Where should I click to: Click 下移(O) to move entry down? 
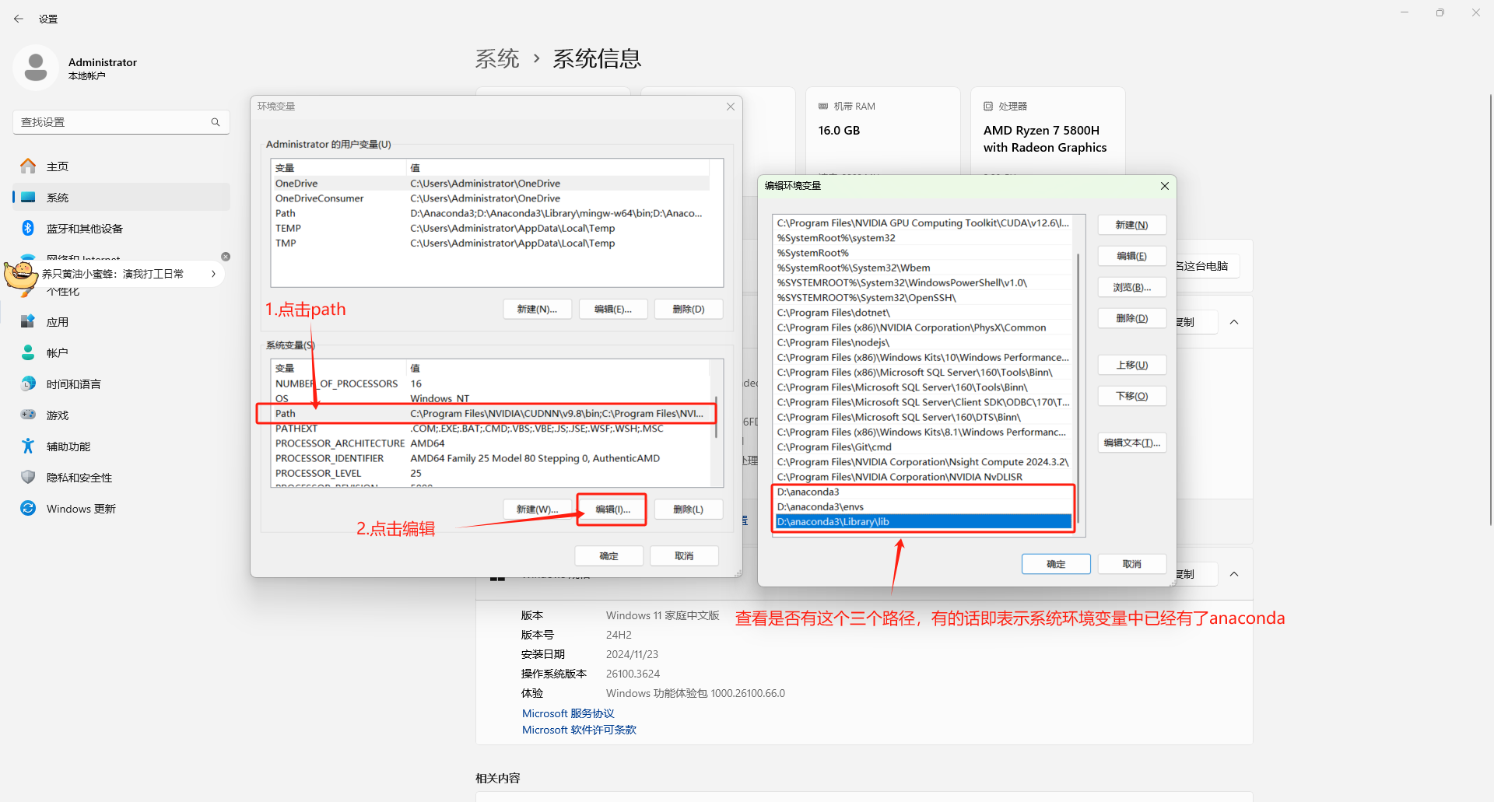1132,396
